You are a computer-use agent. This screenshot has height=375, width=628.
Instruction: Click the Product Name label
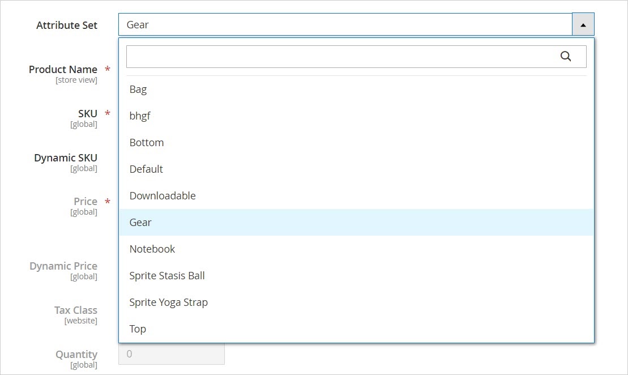[x=63, y=69]
